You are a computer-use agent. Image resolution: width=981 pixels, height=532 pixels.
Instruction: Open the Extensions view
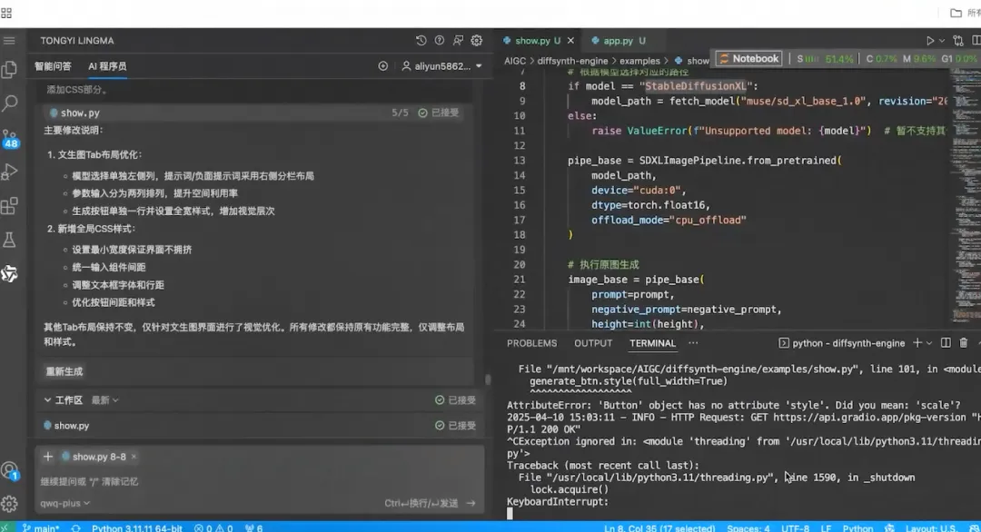tap(9, 206)
